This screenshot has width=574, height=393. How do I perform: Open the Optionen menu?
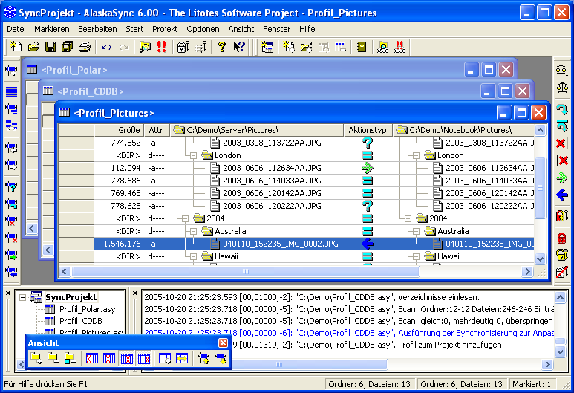coord(203,29)
